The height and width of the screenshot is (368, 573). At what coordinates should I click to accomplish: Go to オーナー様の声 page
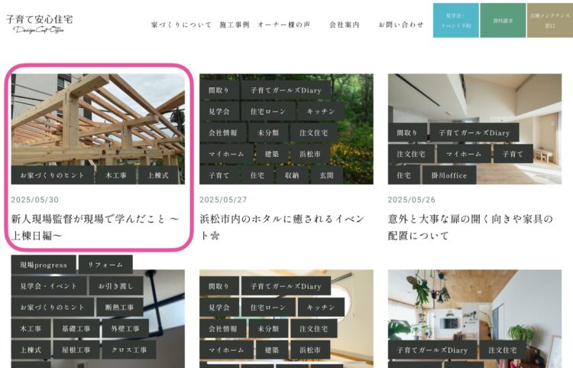click(x=284, y=24)
